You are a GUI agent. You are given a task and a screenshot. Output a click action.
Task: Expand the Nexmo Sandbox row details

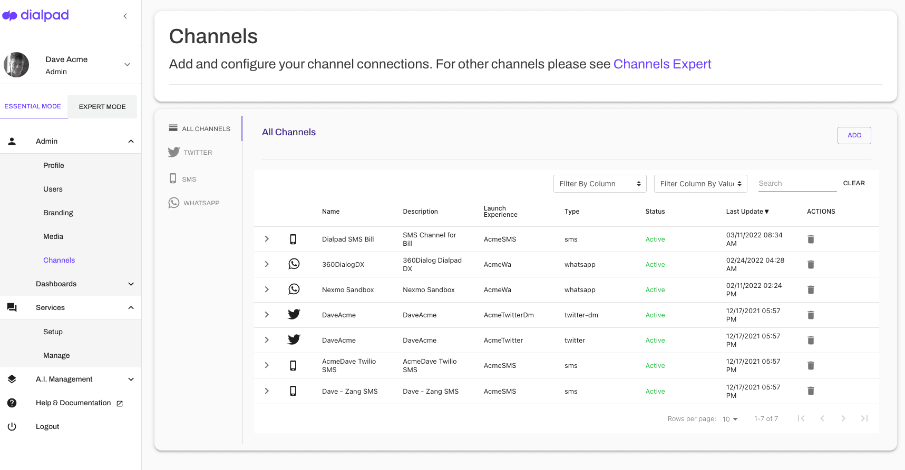(267, 289)
